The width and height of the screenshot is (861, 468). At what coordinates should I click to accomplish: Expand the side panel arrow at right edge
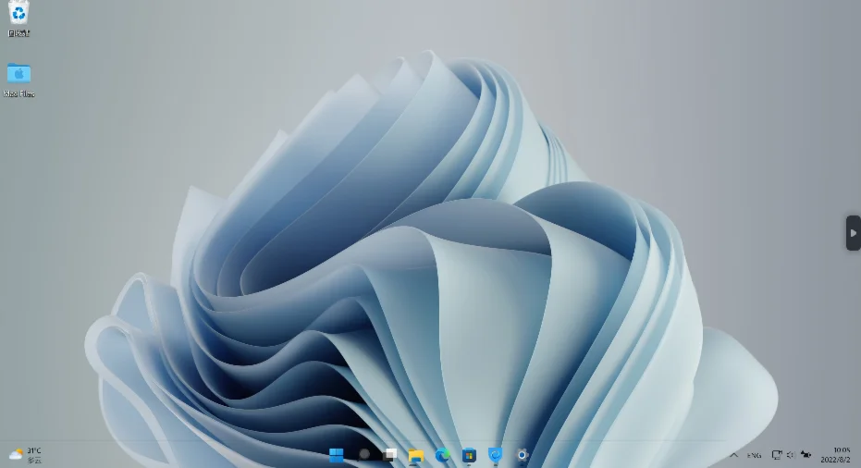coord(854,233)
